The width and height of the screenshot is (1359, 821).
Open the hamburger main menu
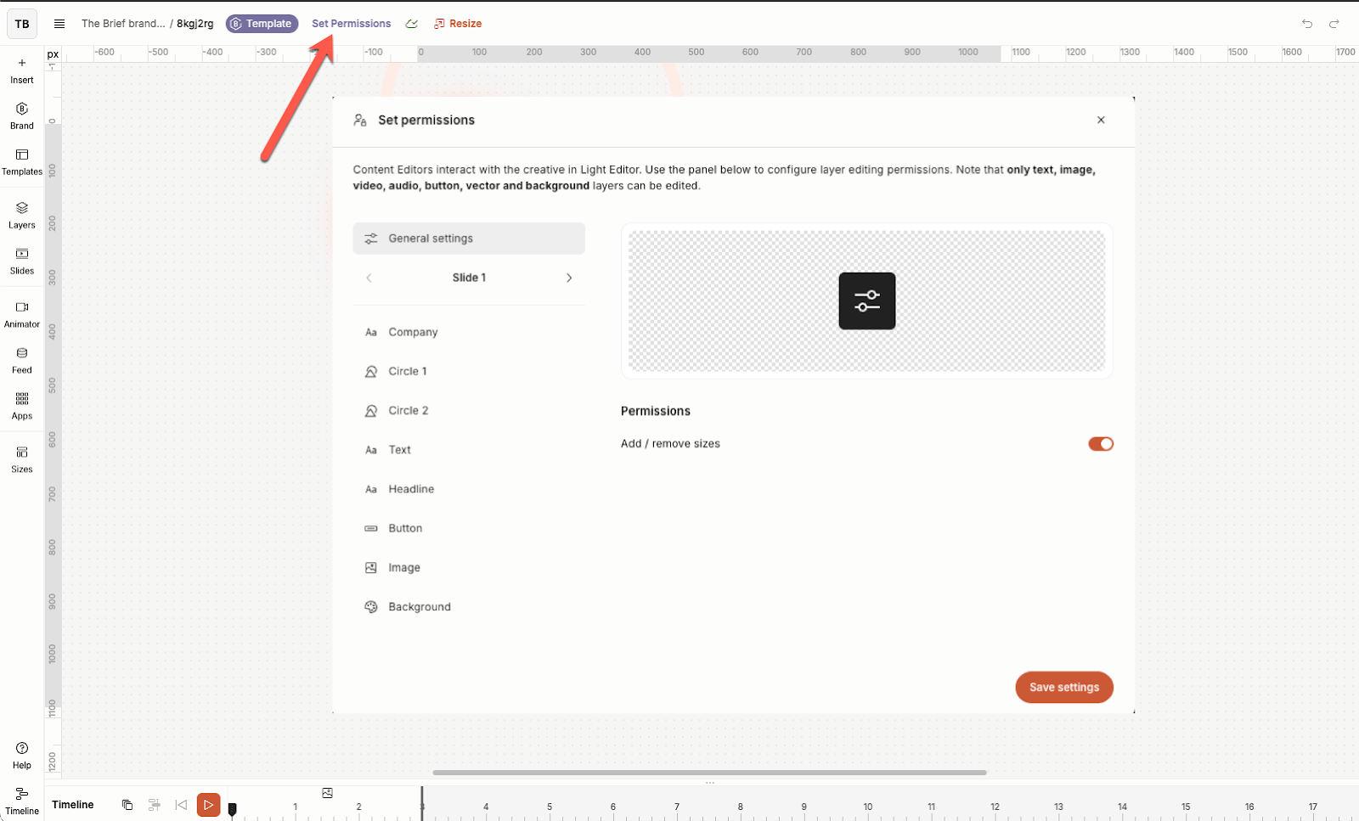coord(59,24)
